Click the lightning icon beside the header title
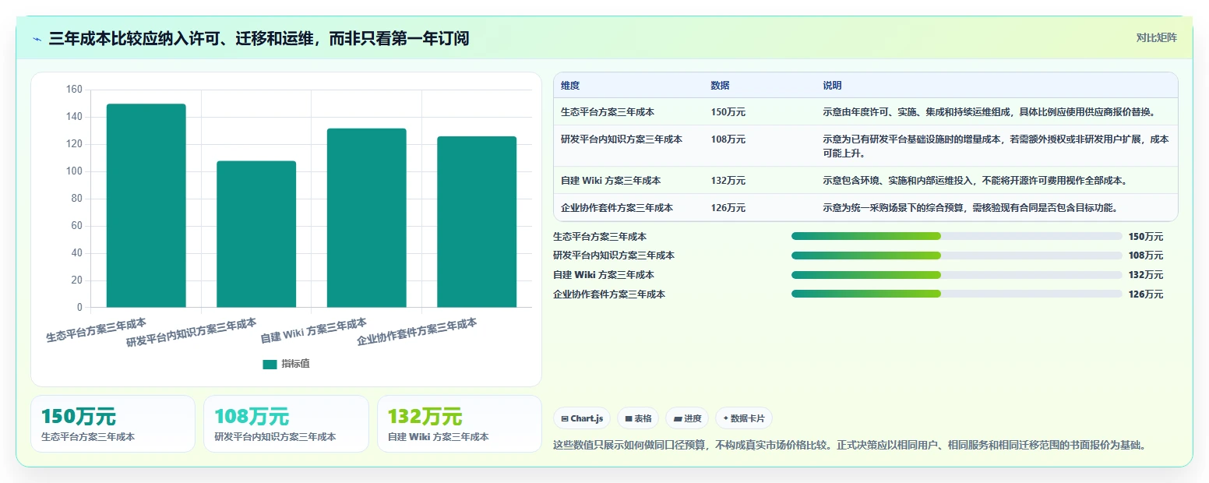This screenshot has height=483, width=1209. [37, 39]
